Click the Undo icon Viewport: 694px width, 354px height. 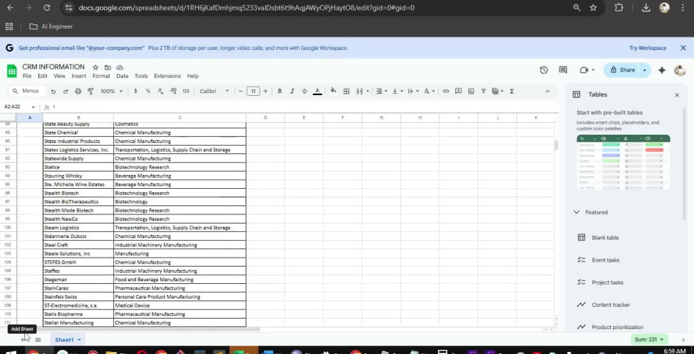coord(53,91)
